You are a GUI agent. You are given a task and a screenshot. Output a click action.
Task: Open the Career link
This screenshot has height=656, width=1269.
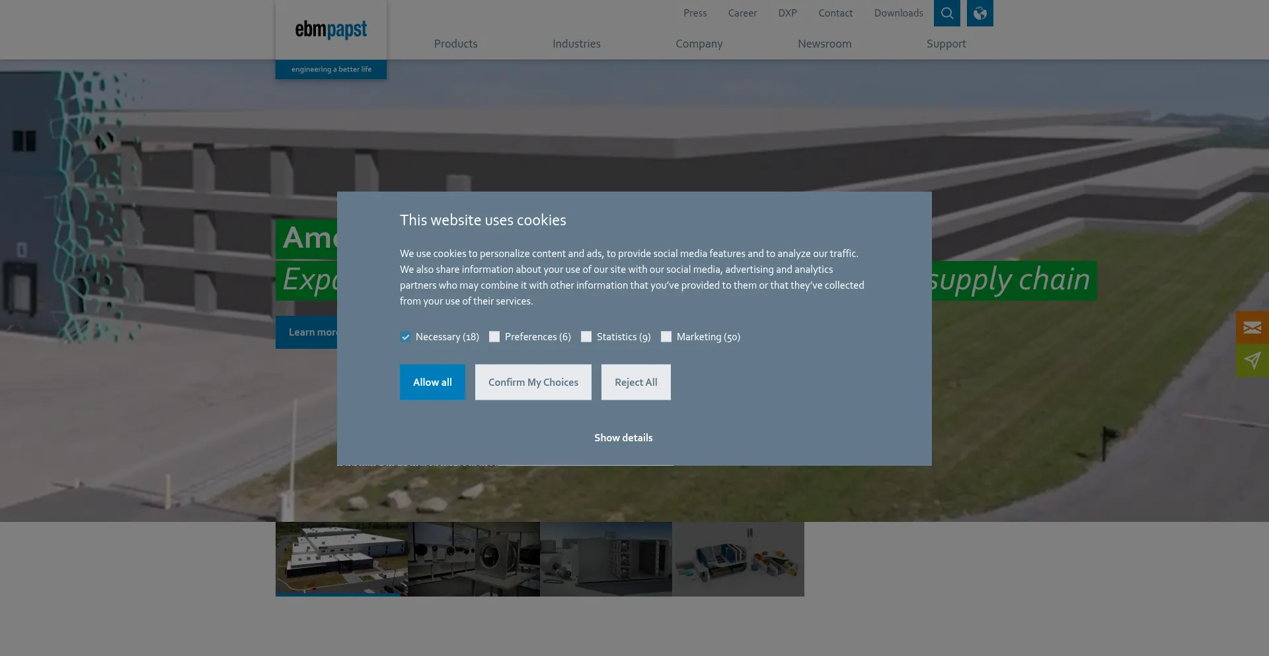click(743, 13)
